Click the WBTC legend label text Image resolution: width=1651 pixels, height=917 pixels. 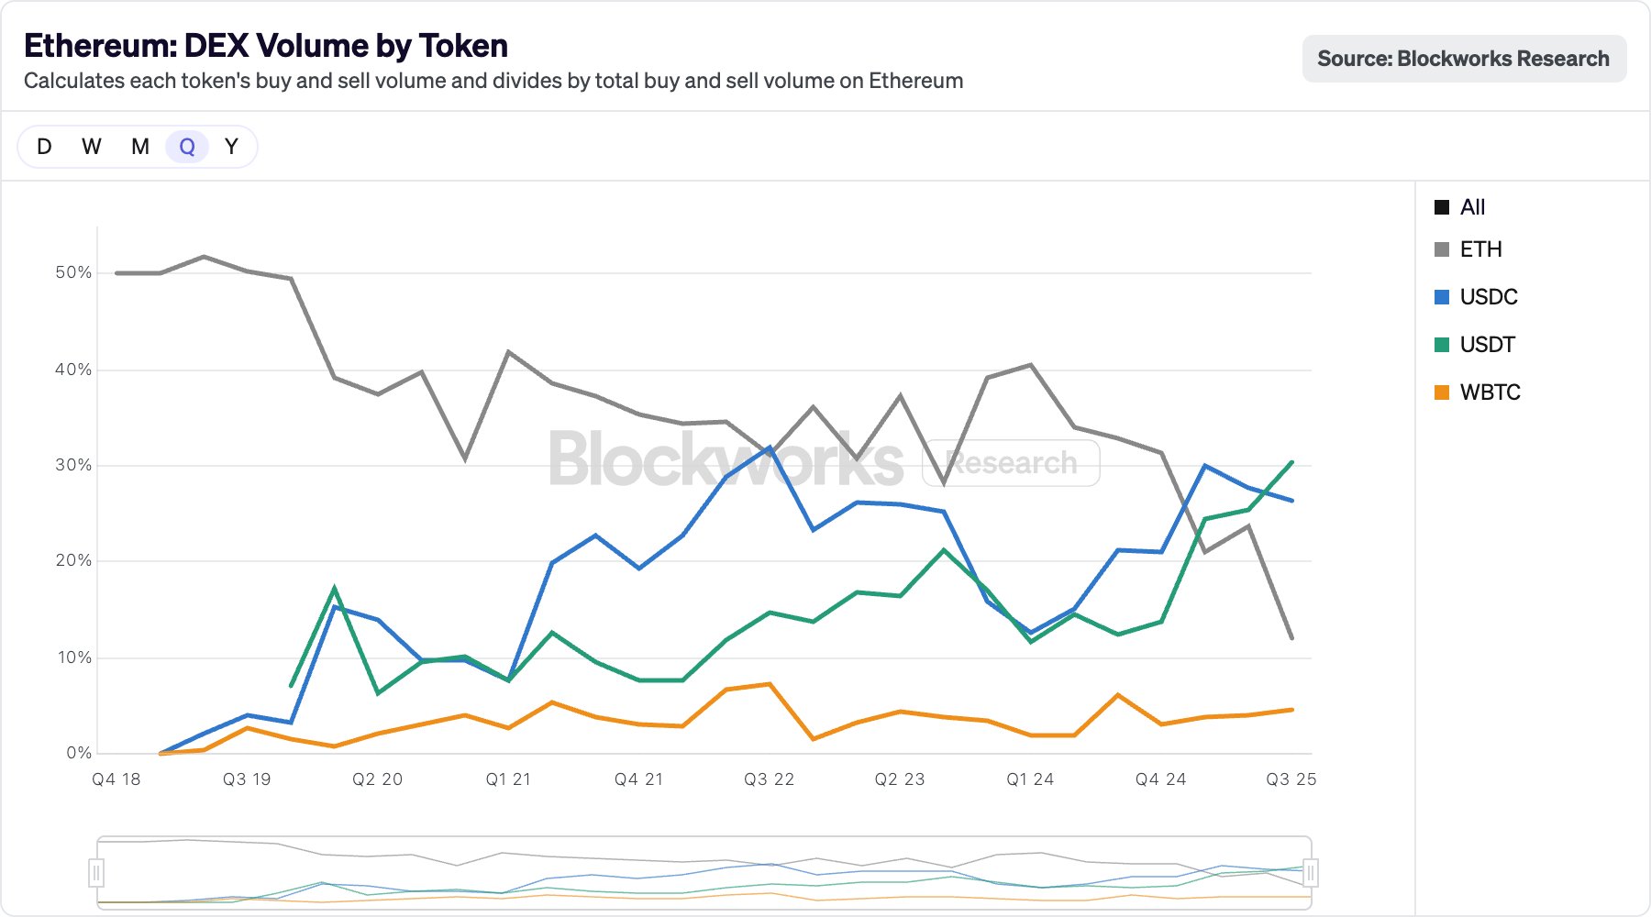click(1490, 392)
